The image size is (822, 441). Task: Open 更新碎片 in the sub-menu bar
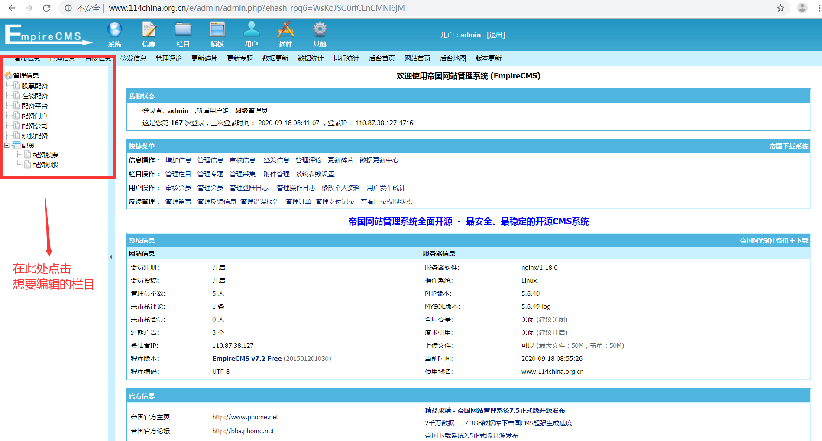pyautogui.click(x=204, y=58)
